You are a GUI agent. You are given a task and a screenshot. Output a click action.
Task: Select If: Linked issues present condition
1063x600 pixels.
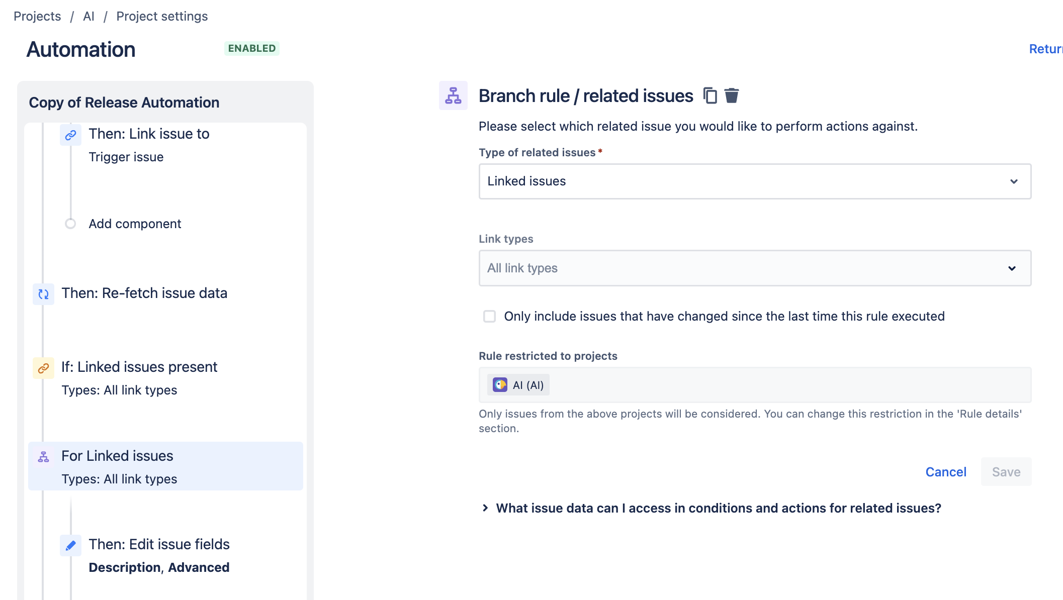(x=139, y=367)
